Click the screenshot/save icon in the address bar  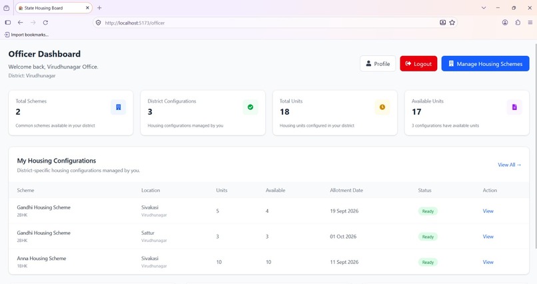click(x=443, y=23)
